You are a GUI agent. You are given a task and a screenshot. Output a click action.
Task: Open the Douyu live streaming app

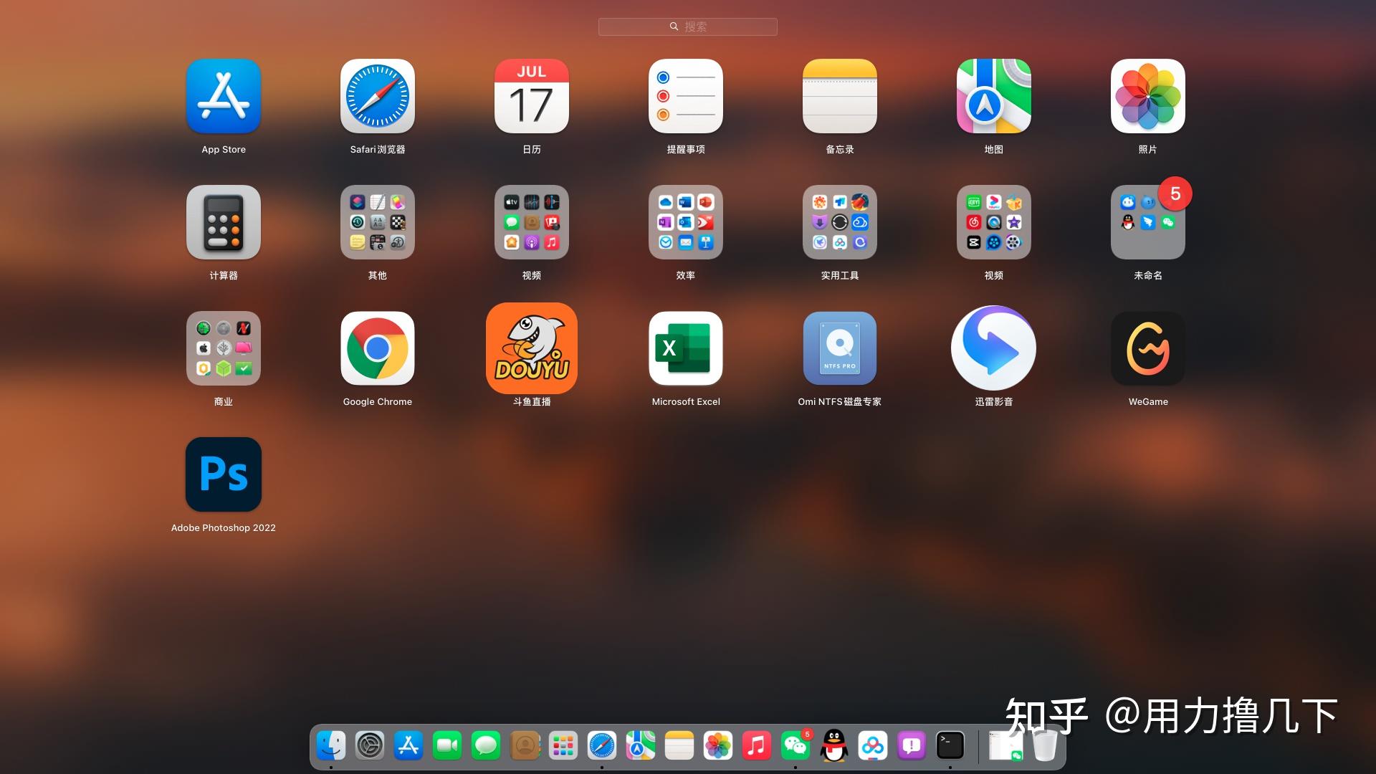point(531,348)
